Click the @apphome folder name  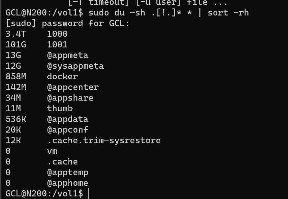point(67,183)
